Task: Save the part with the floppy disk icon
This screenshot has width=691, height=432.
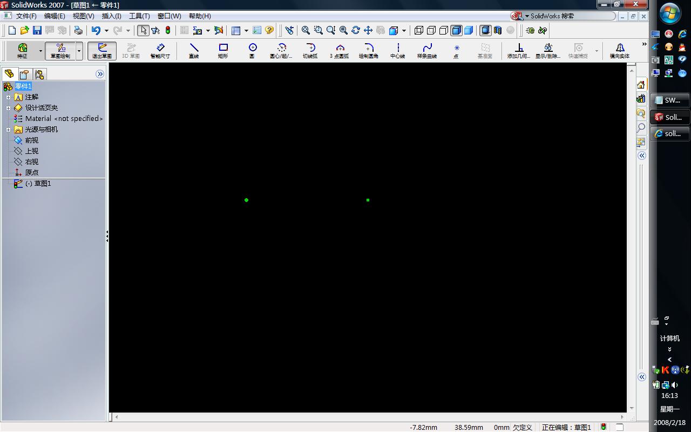Action: [37, 30]
